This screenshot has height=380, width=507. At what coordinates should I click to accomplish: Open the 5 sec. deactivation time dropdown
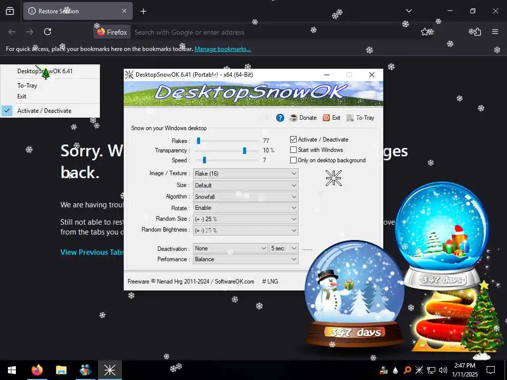tap(284, 248)
